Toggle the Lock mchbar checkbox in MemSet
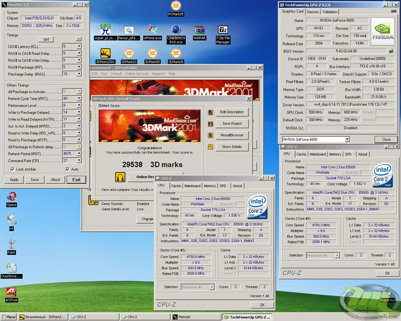The image size is (401, 321). 12,169
